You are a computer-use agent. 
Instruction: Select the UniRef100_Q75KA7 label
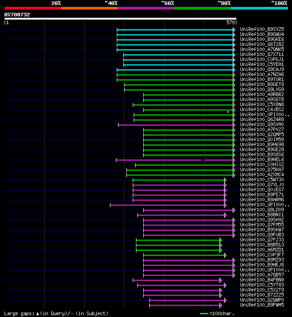point(262,169)
